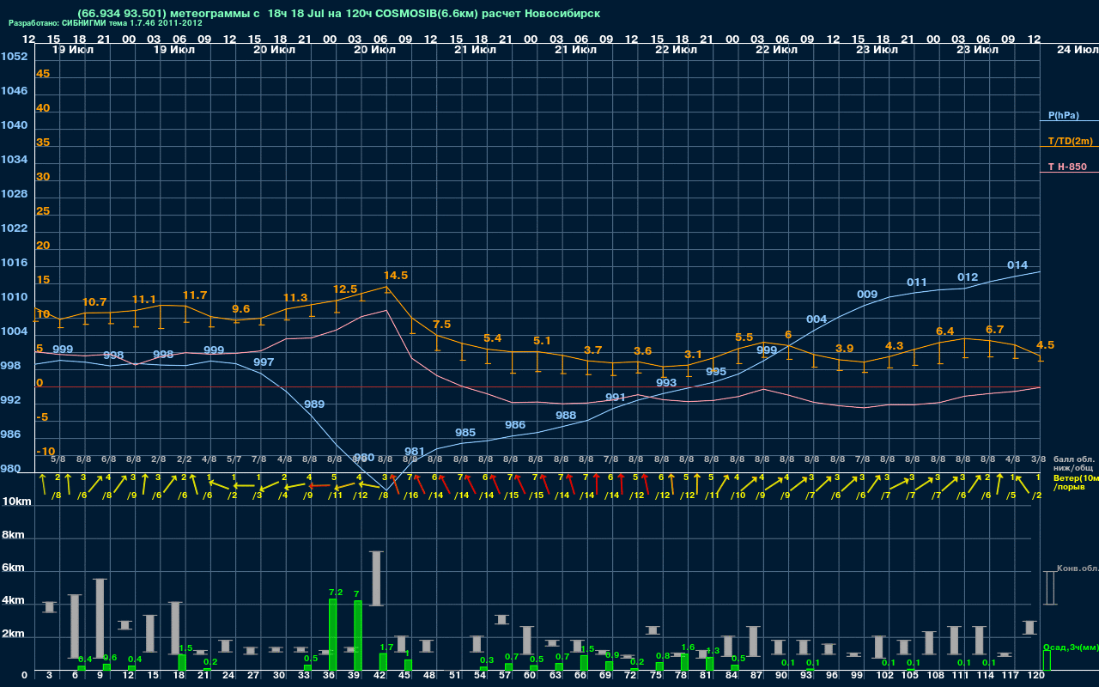This screenshot has width=1099, height=687.
Task: Click forecast hour 87 on bottom axis
Action: pos(756,675)
